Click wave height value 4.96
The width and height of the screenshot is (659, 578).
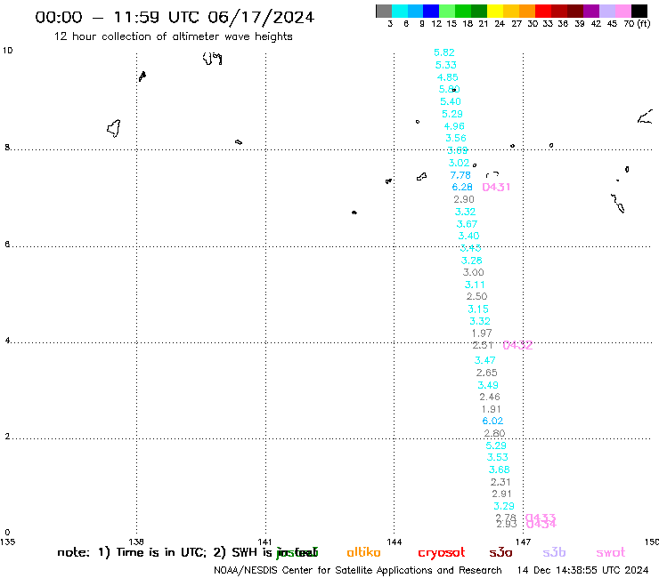pyautogui.click(x=454, y=126)
